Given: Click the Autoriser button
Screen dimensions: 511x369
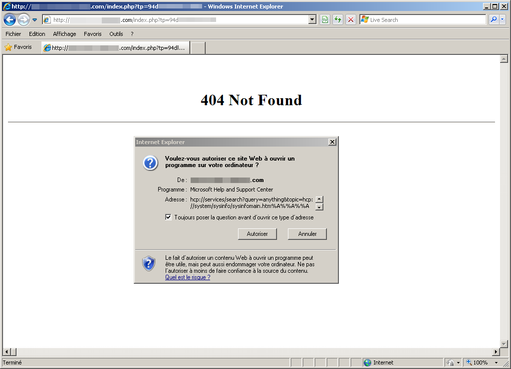Looking at the screenshot, I should pos(257,234).
